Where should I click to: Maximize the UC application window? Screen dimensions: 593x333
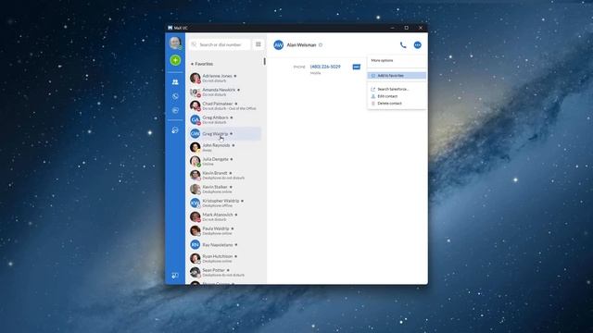coord(407,28)
